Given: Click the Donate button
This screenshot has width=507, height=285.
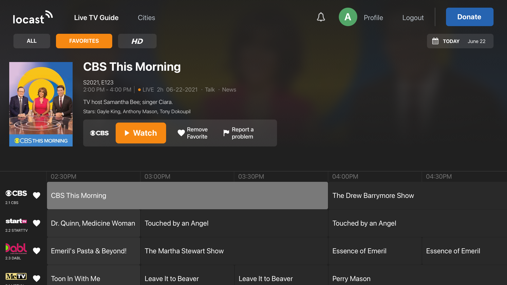Looking at the screenshot, I should click(469, 17).
